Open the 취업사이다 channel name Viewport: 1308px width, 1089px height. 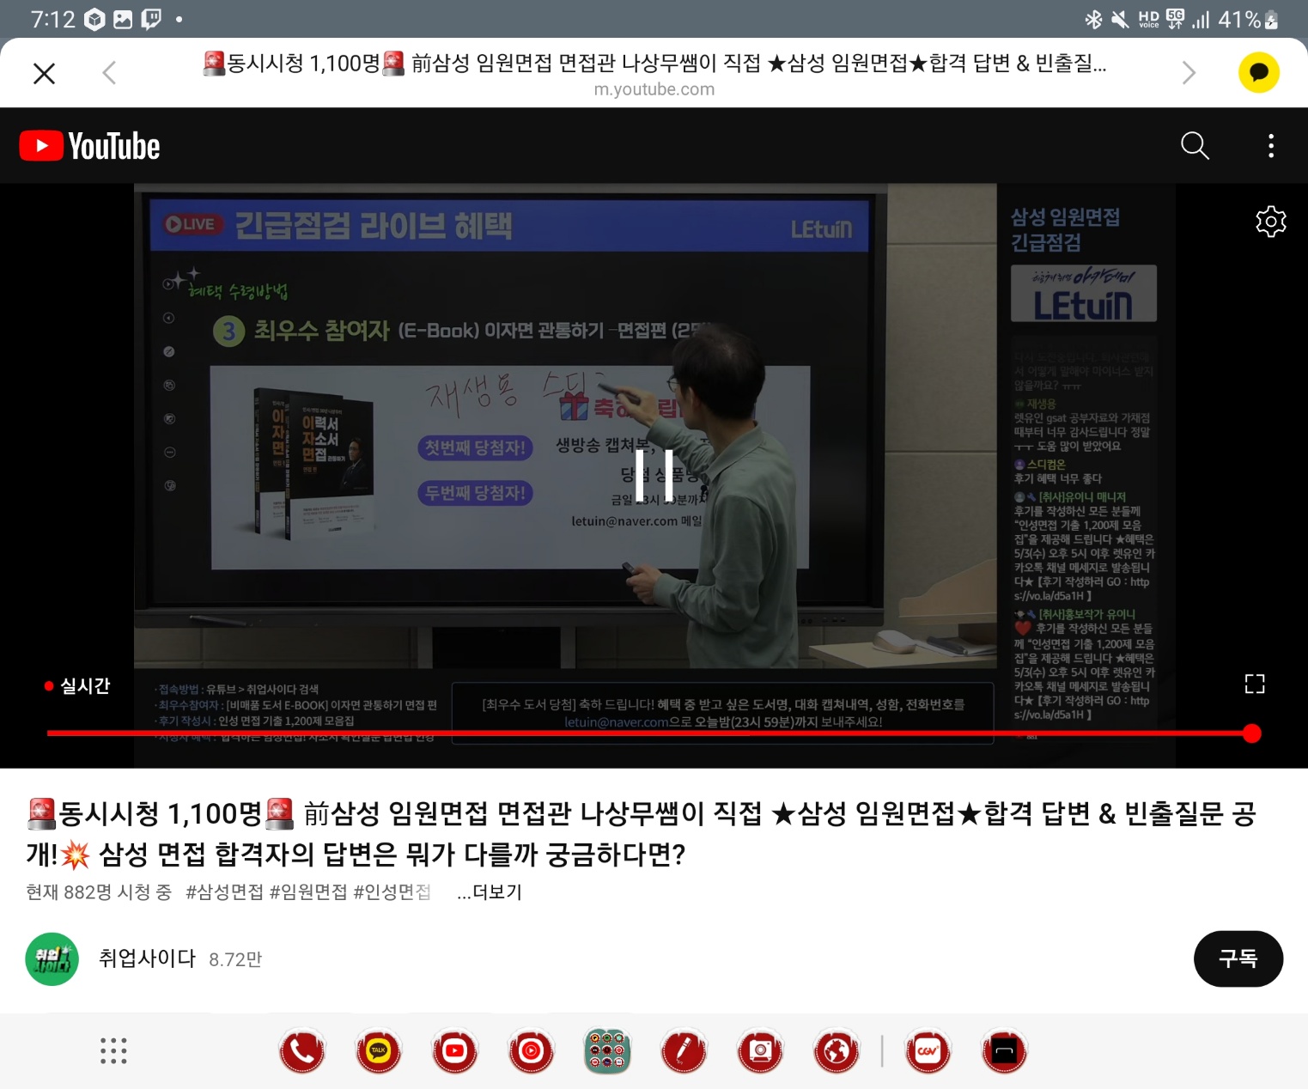coord(147,958)
